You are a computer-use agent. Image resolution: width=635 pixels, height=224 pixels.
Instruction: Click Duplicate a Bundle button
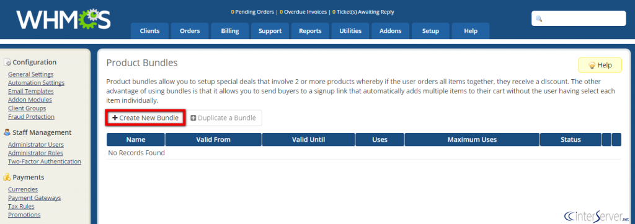[x=223, y=118]
